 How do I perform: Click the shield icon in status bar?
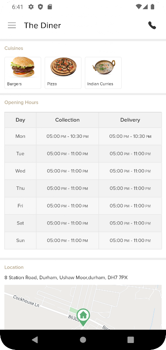point(40,7)
